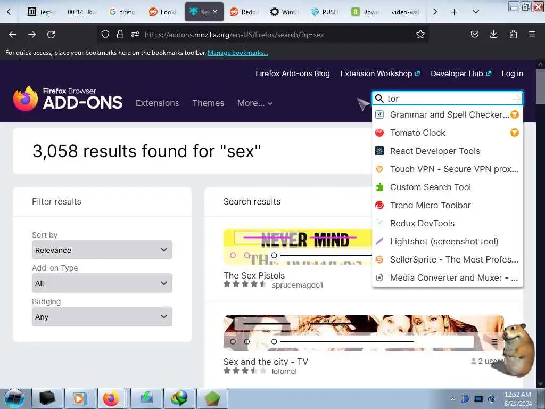Open the Internet Download Manager taskbar icon
The image size is (545, 409).
(x=179, y=398)
